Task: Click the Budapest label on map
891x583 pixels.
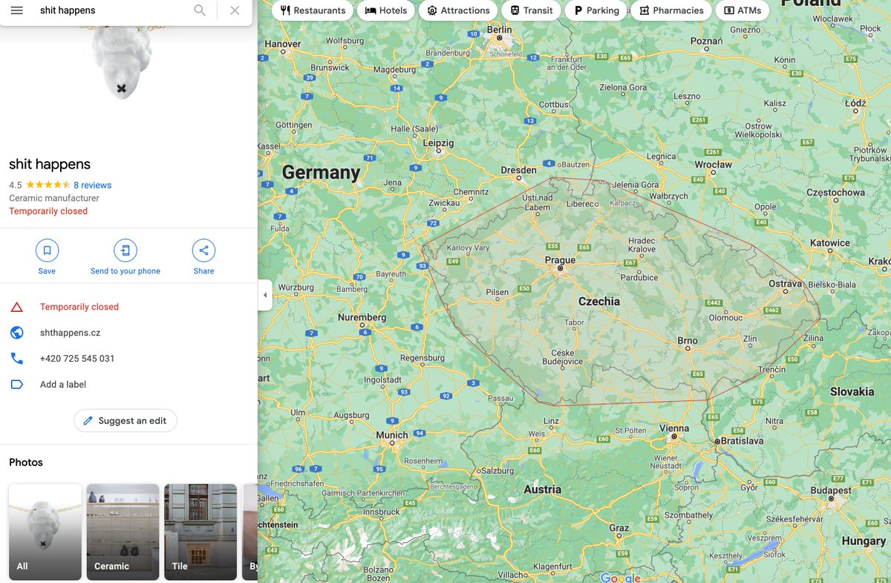Action: pyautogui.click(x=831, y=491)
